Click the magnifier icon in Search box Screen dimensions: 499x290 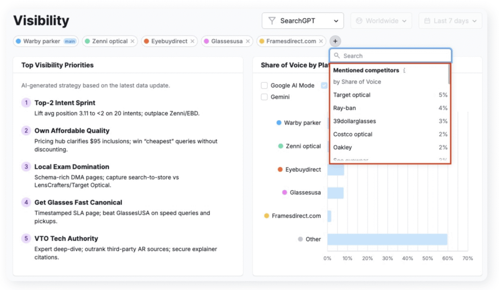[x=337, y=55]
